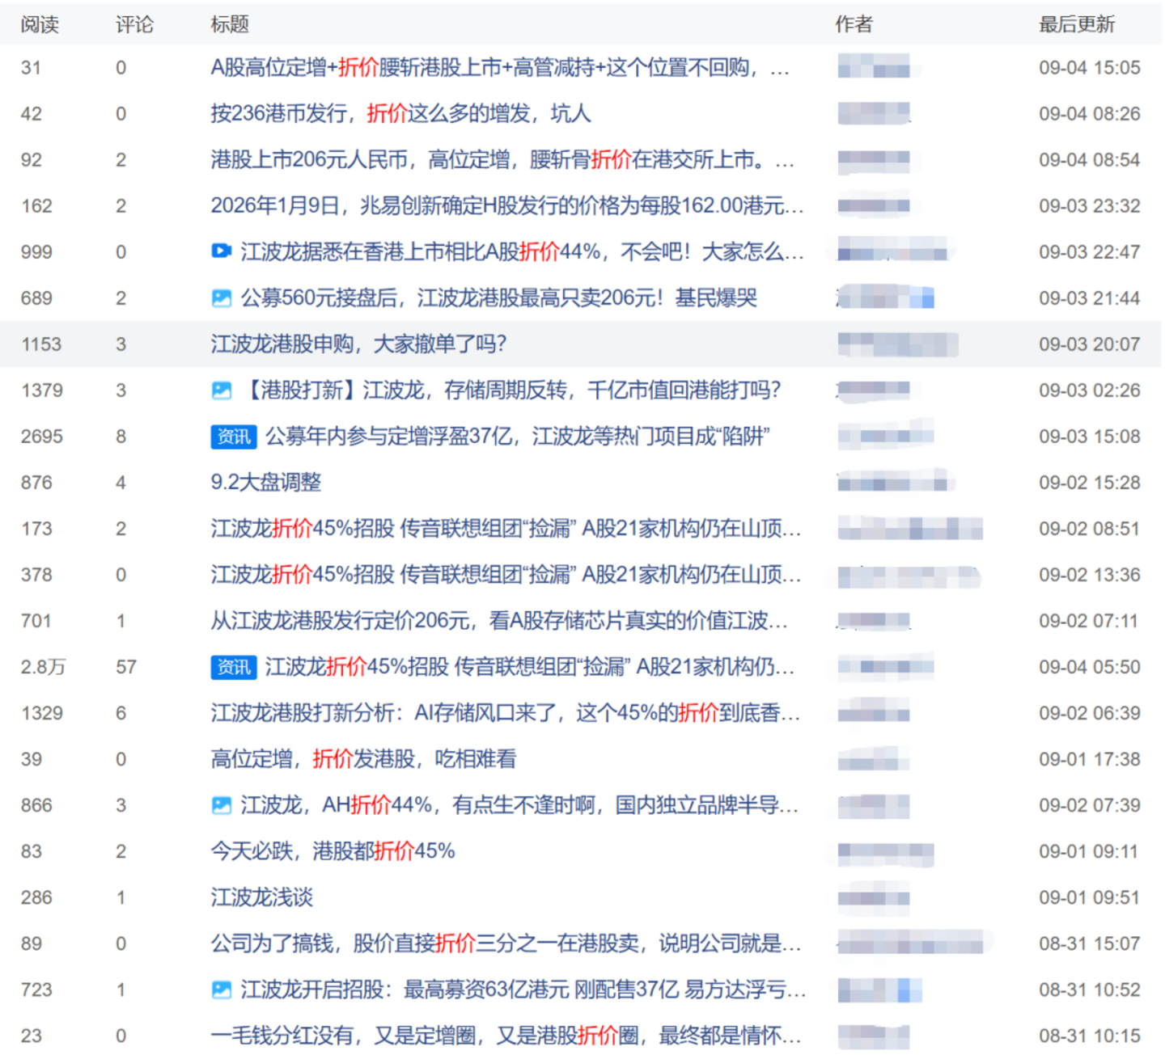Click the 作者 column header
This screenshot has height=1055, width=1165.
[x=854, y=24]
